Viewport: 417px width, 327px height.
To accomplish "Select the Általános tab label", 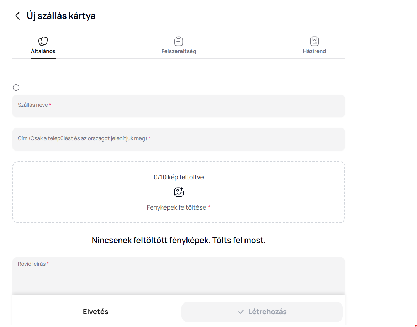I will tap(43, 51).
